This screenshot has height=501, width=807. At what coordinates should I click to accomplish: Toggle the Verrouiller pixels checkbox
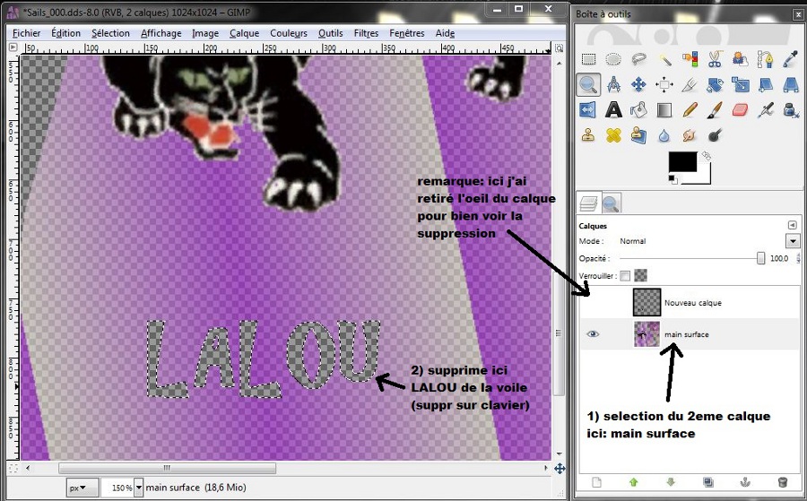tap(625, 276)
